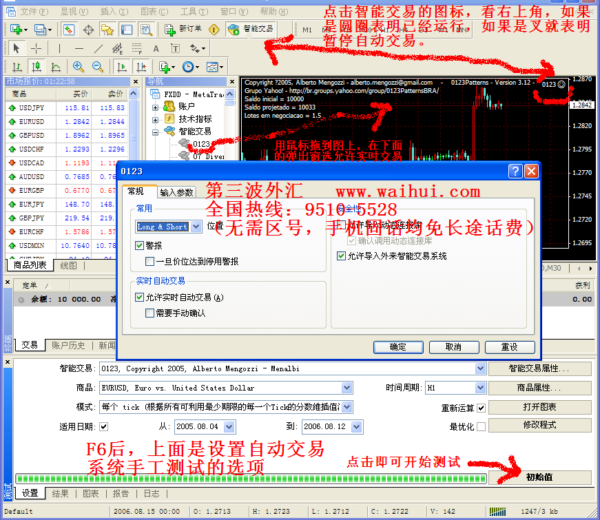Viewport: 600px width, 520px height.
Task: Open the 模式 tick model dropdown
Action: (x=346, y=407)
